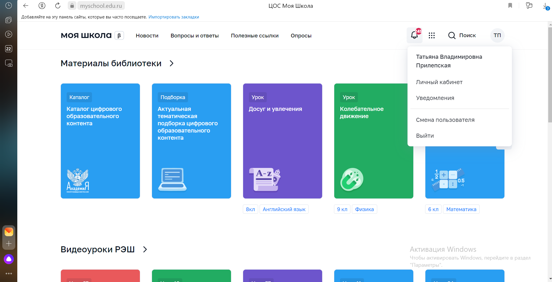Click the page vertical scrollbar thumb
The height and width of the screenshot is (282, 552).
coord(550,75)
